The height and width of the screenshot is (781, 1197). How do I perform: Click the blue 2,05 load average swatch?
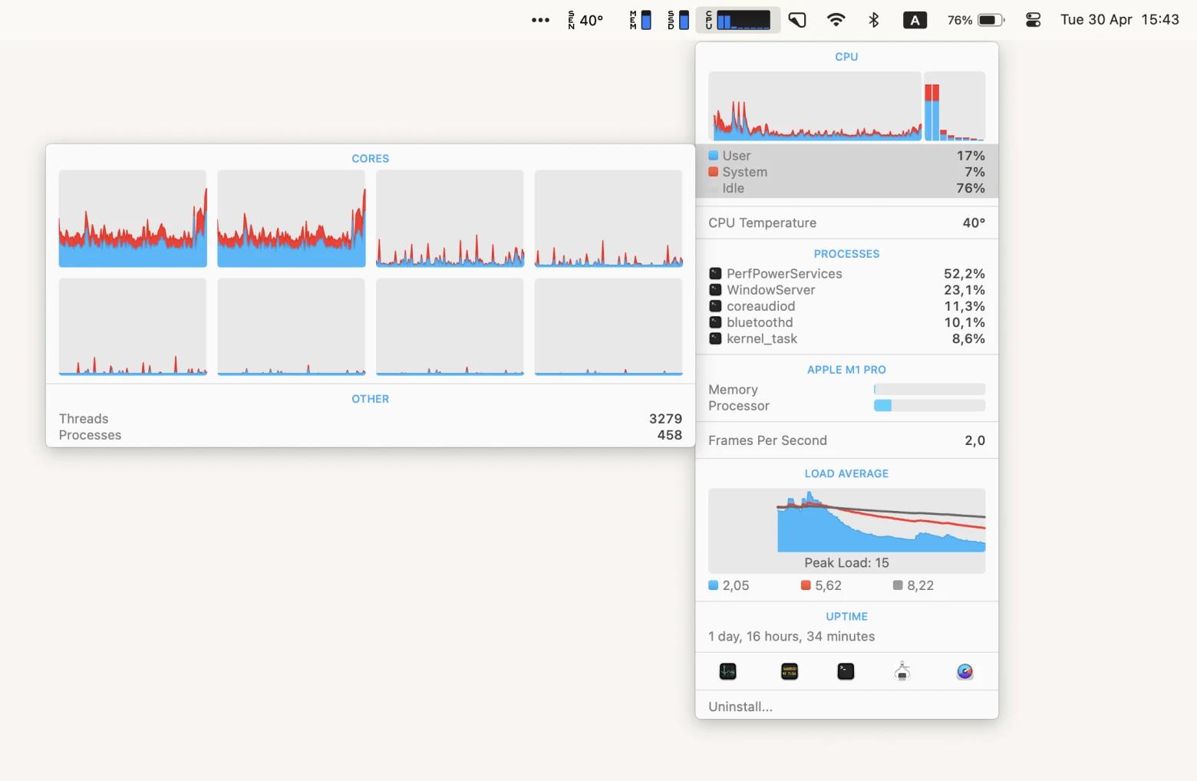pyautogui.click(x=713, y=585)
